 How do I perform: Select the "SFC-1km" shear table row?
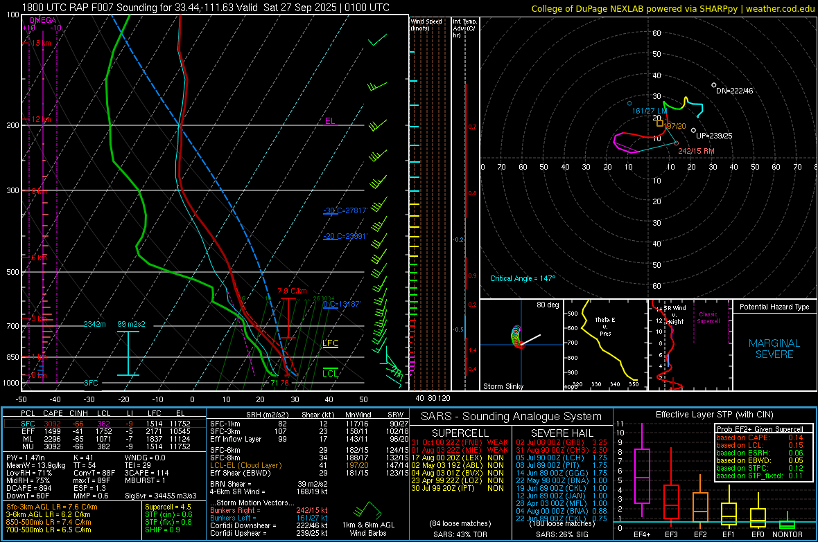tap(309, 424)
